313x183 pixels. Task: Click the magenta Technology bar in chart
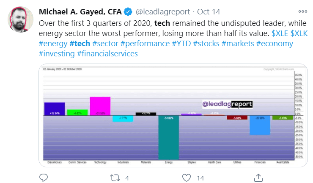click(100, 106)
